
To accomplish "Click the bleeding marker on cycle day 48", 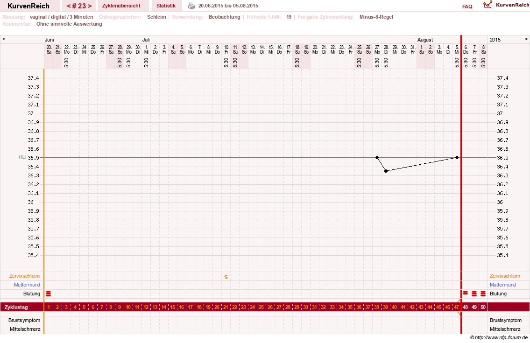I will point(466,293).
